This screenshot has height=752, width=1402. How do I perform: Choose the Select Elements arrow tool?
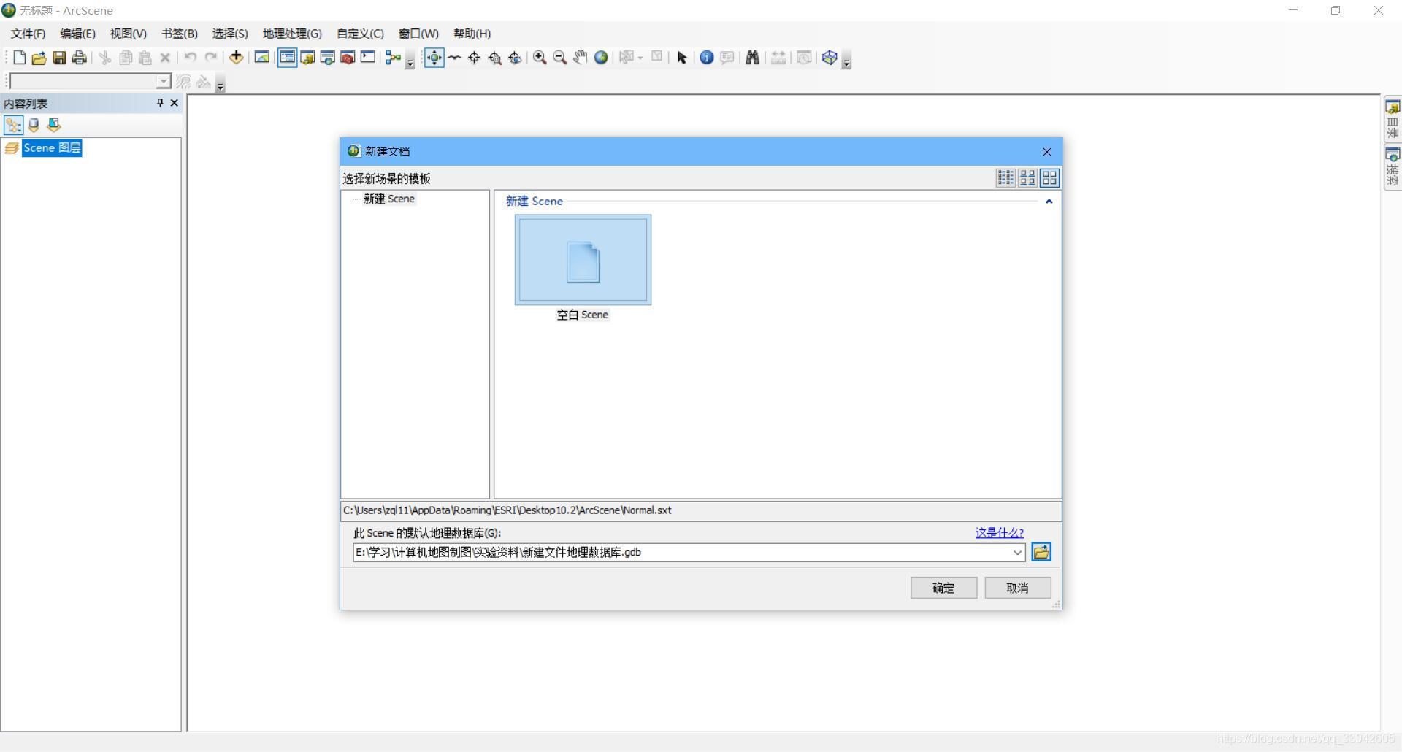(x=682, y=58)
